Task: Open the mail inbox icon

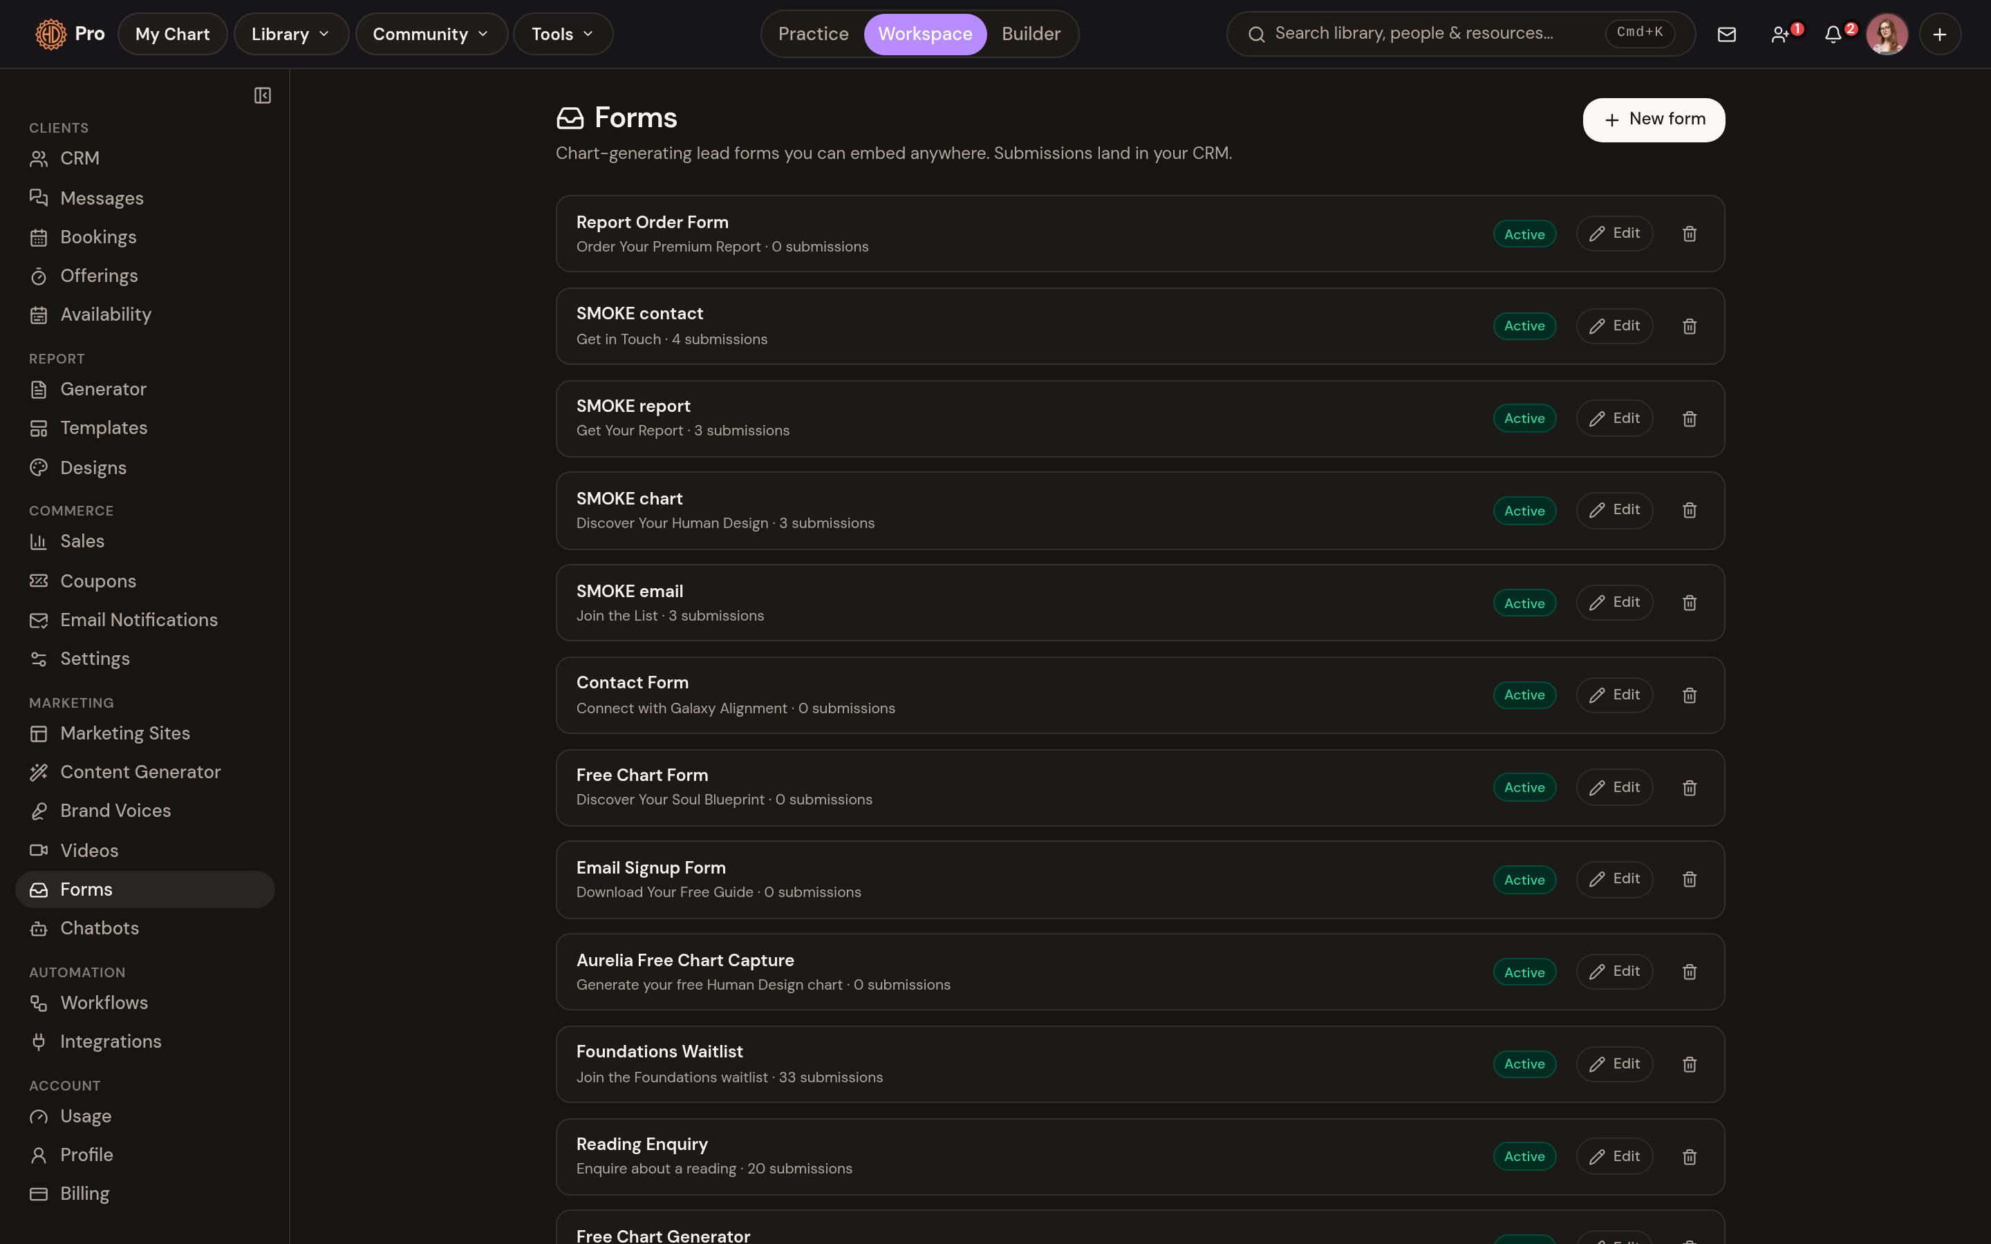Action: click(x=1727, y=35)
